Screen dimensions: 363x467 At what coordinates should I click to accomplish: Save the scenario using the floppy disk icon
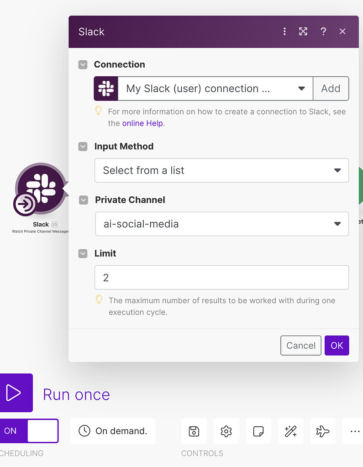click(x=194, y=430)
